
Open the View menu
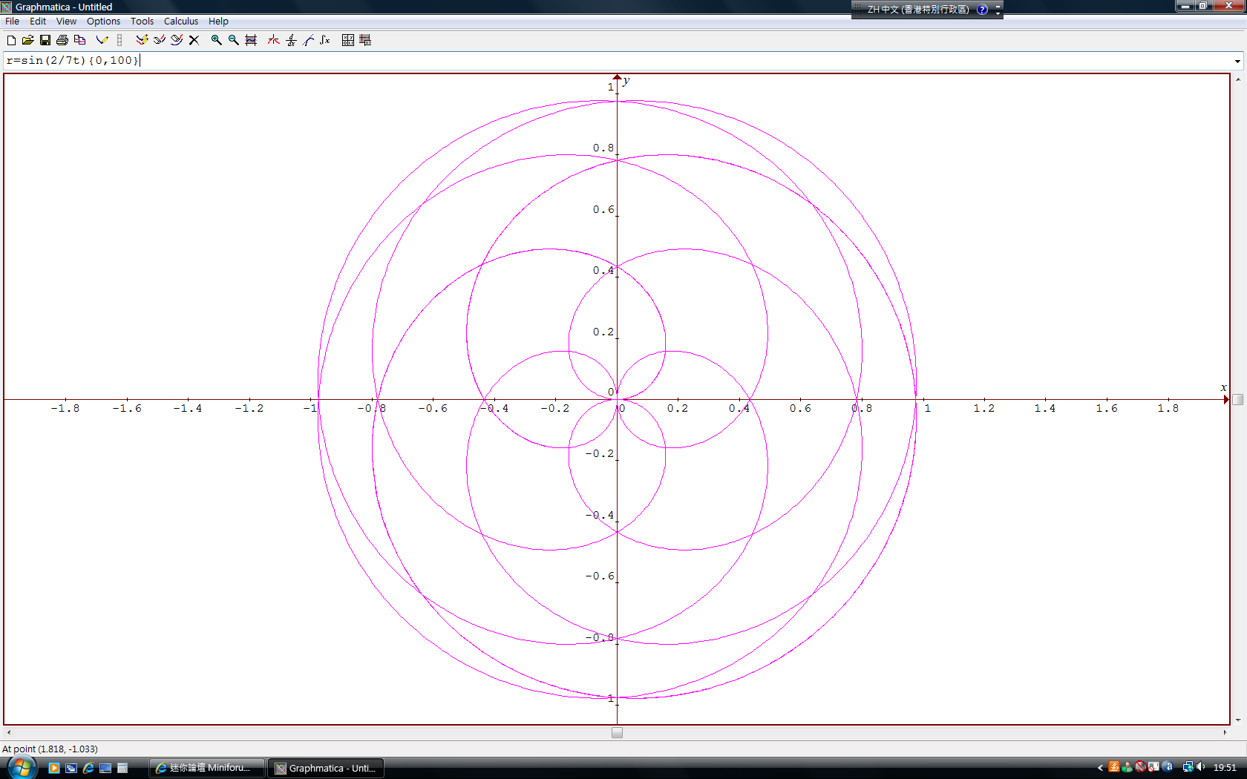click(66, 21)
